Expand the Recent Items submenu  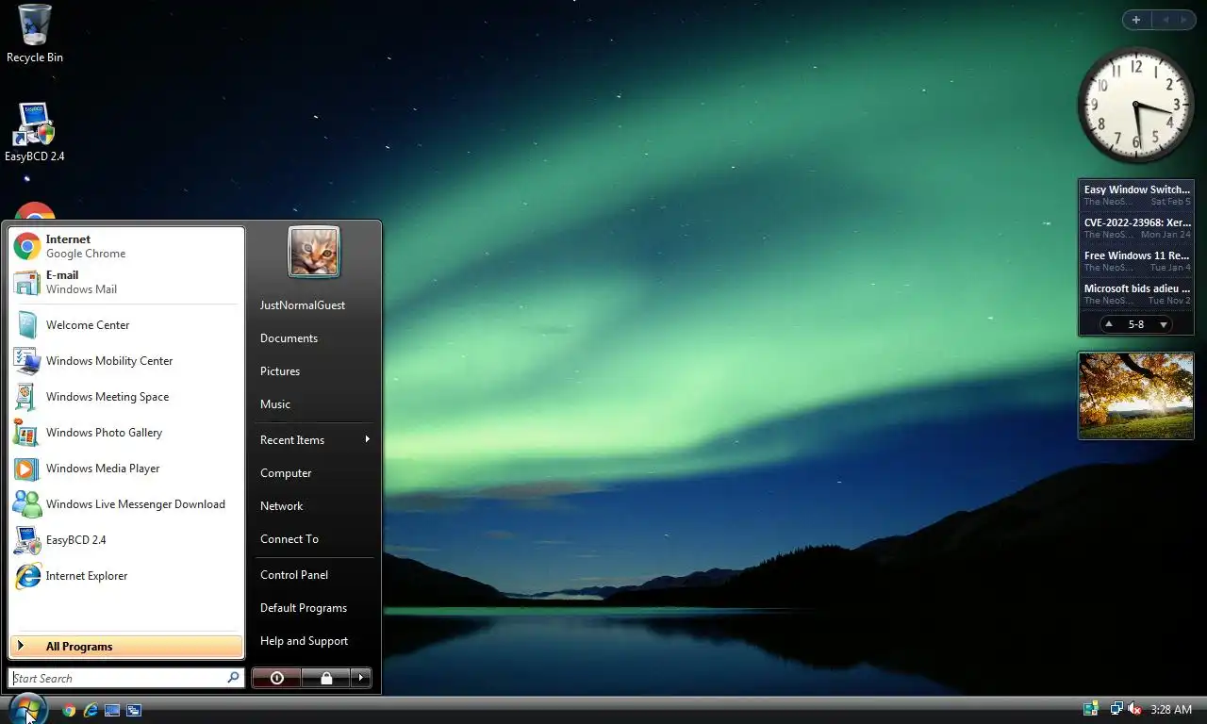[x=314, y=440]
